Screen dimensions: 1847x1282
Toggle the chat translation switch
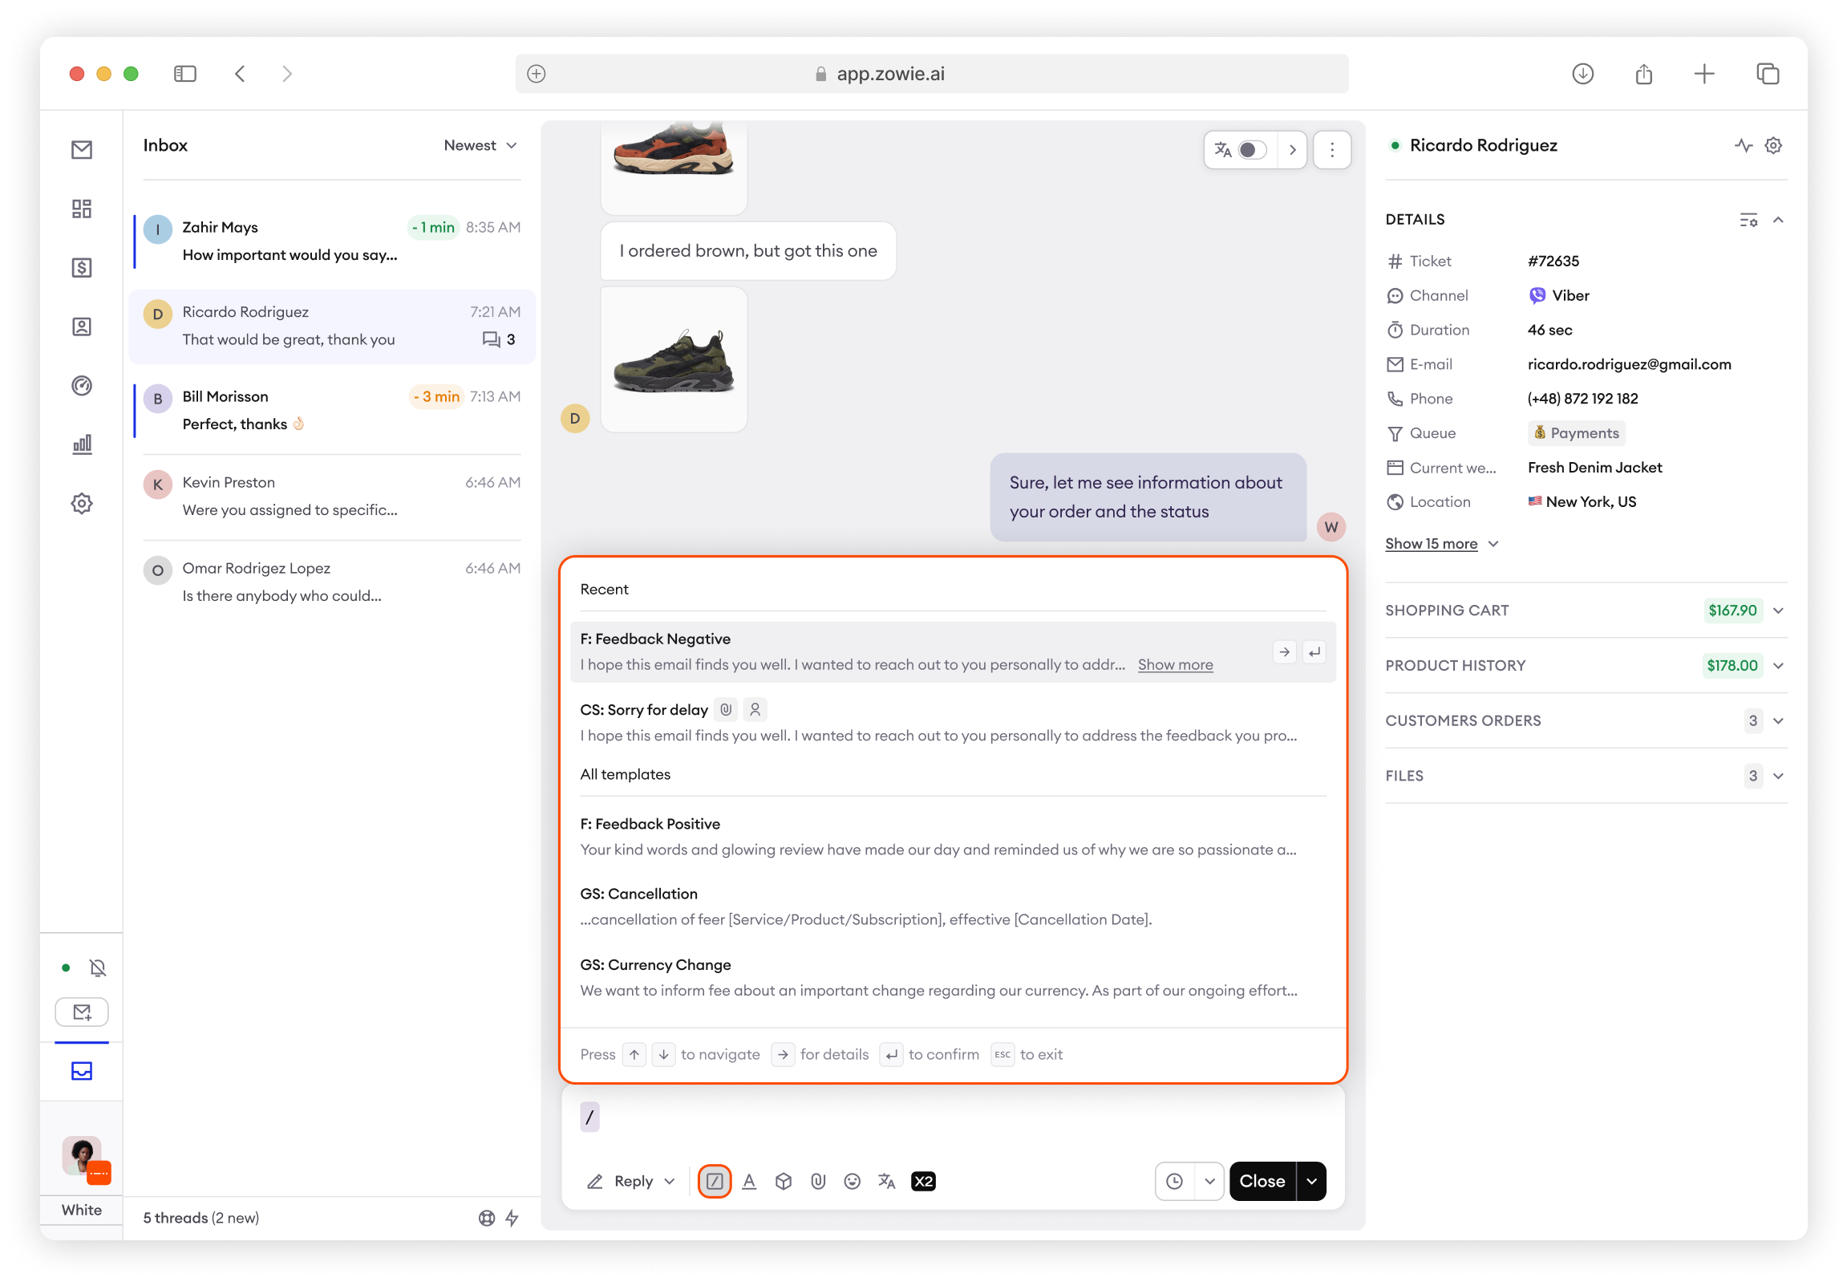[1251, 150]
